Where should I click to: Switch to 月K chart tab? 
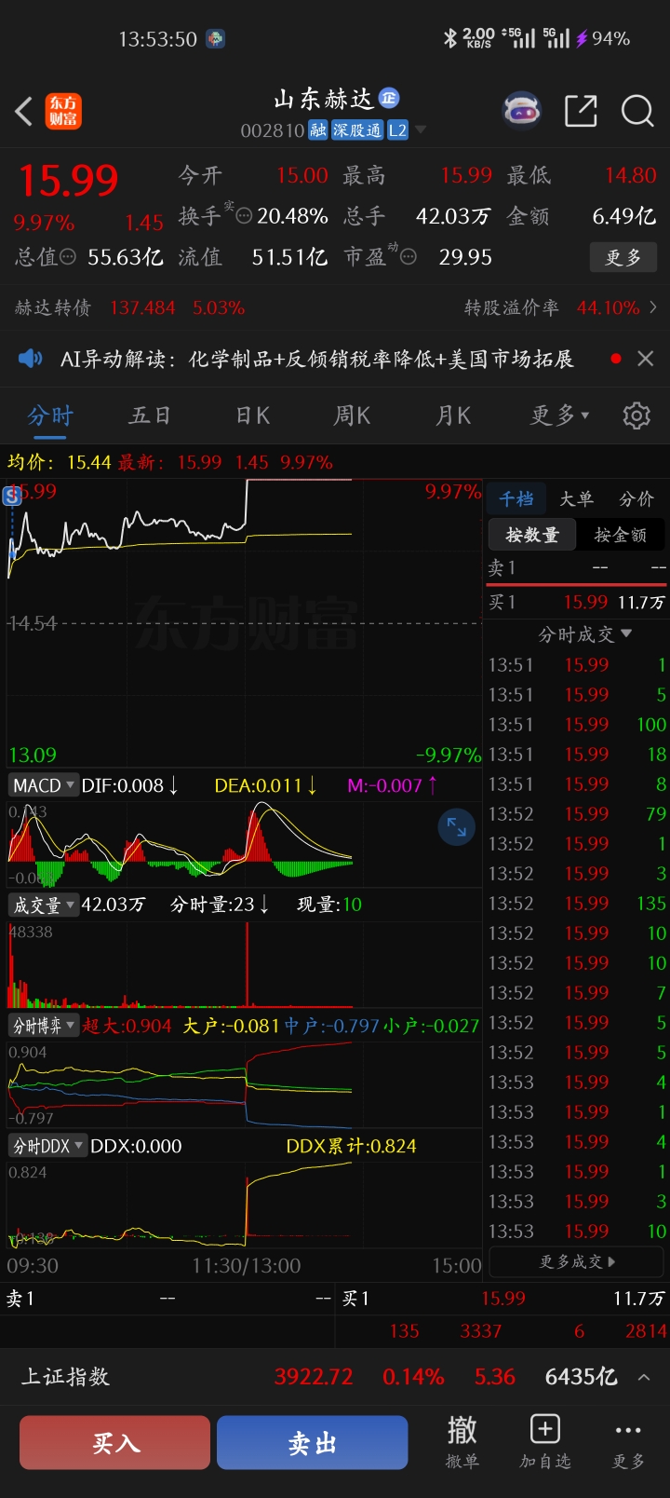[x=453, y=415]
